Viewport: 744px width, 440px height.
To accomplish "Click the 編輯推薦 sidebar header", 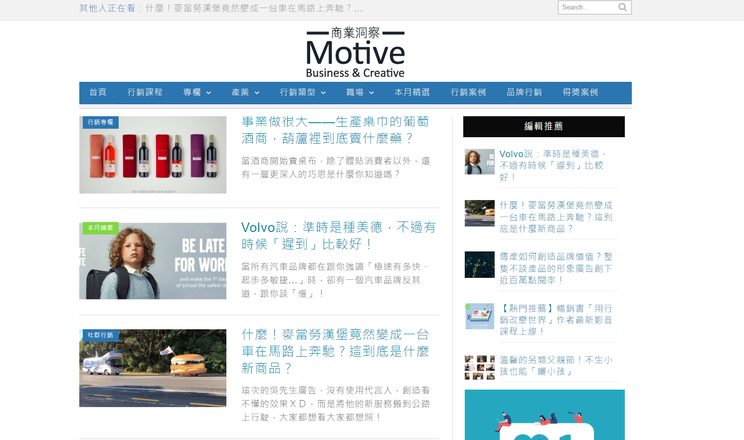I will [x=544, y=127].
